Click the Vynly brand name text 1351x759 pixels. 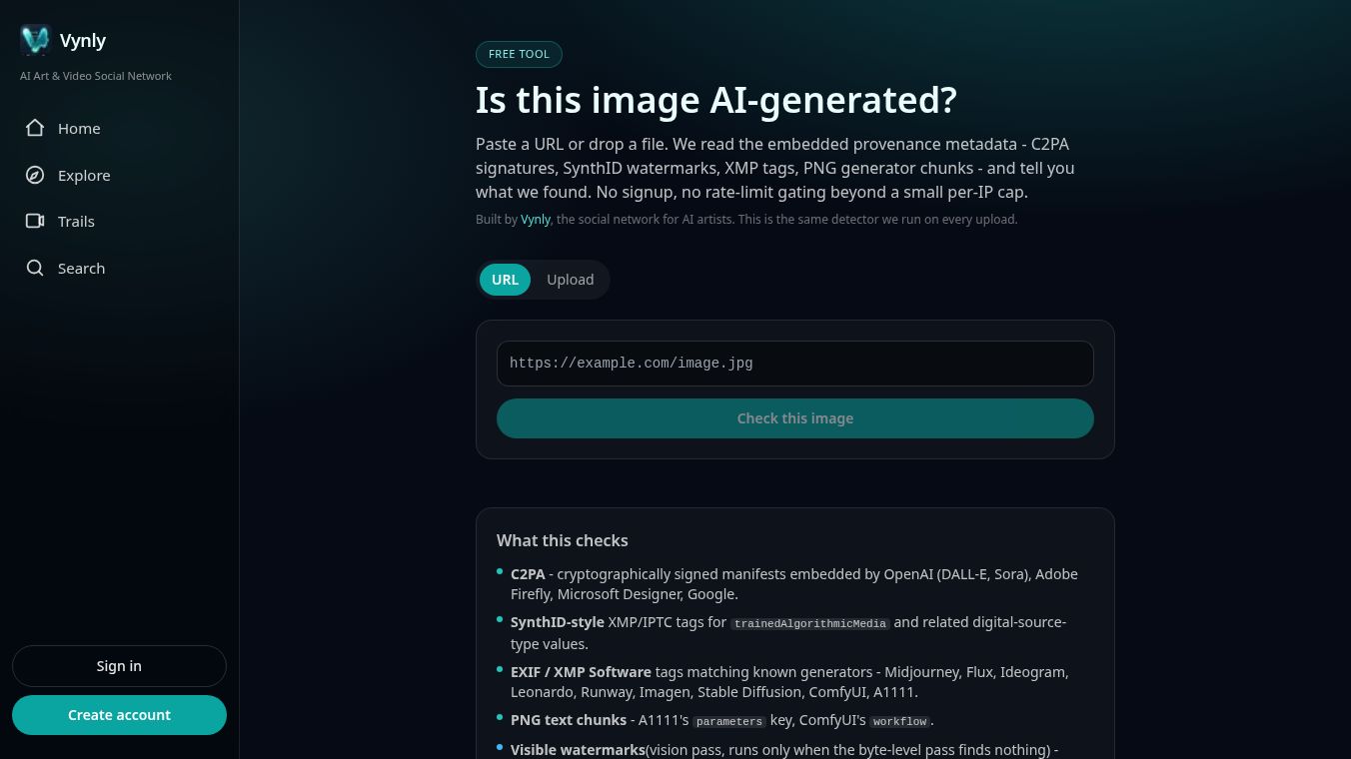[x=83, y=40]
